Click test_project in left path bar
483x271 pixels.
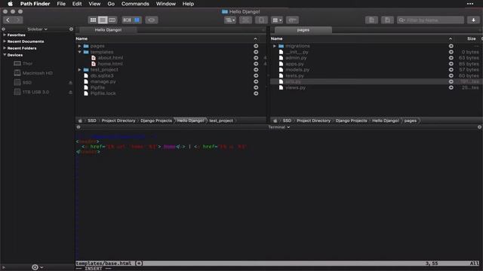coord(221,120)
